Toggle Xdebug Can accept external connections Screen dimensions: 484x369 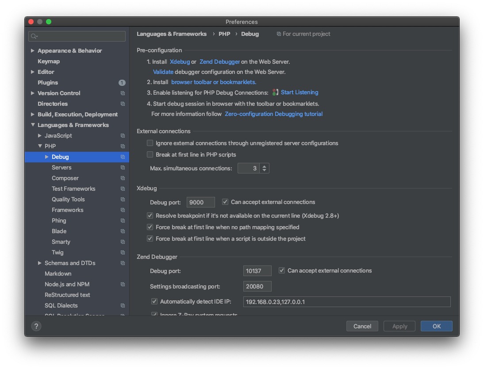coord(225,202)
